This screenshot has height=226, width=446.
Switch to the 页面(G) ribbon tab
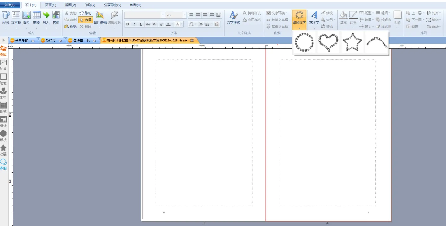(50, 5)
